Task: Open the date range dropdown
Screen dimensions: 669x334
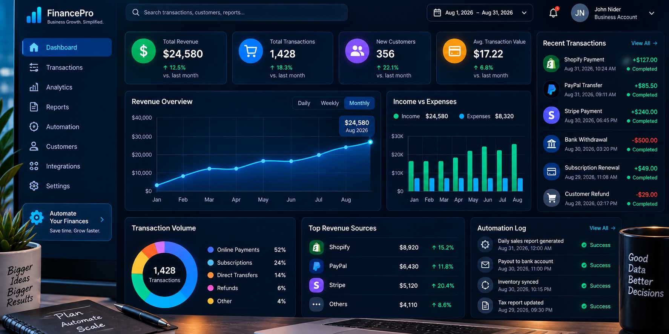Action: point(524,13)
